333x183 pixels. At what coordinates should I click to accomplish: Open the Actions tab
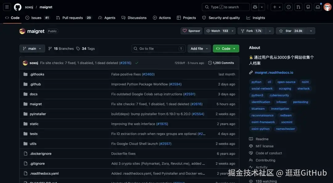[162, 18]
